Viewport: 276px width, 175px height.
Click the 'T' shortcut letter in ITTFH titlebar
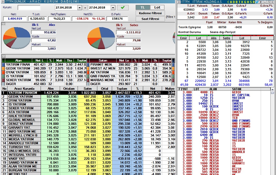coord(239,2)
